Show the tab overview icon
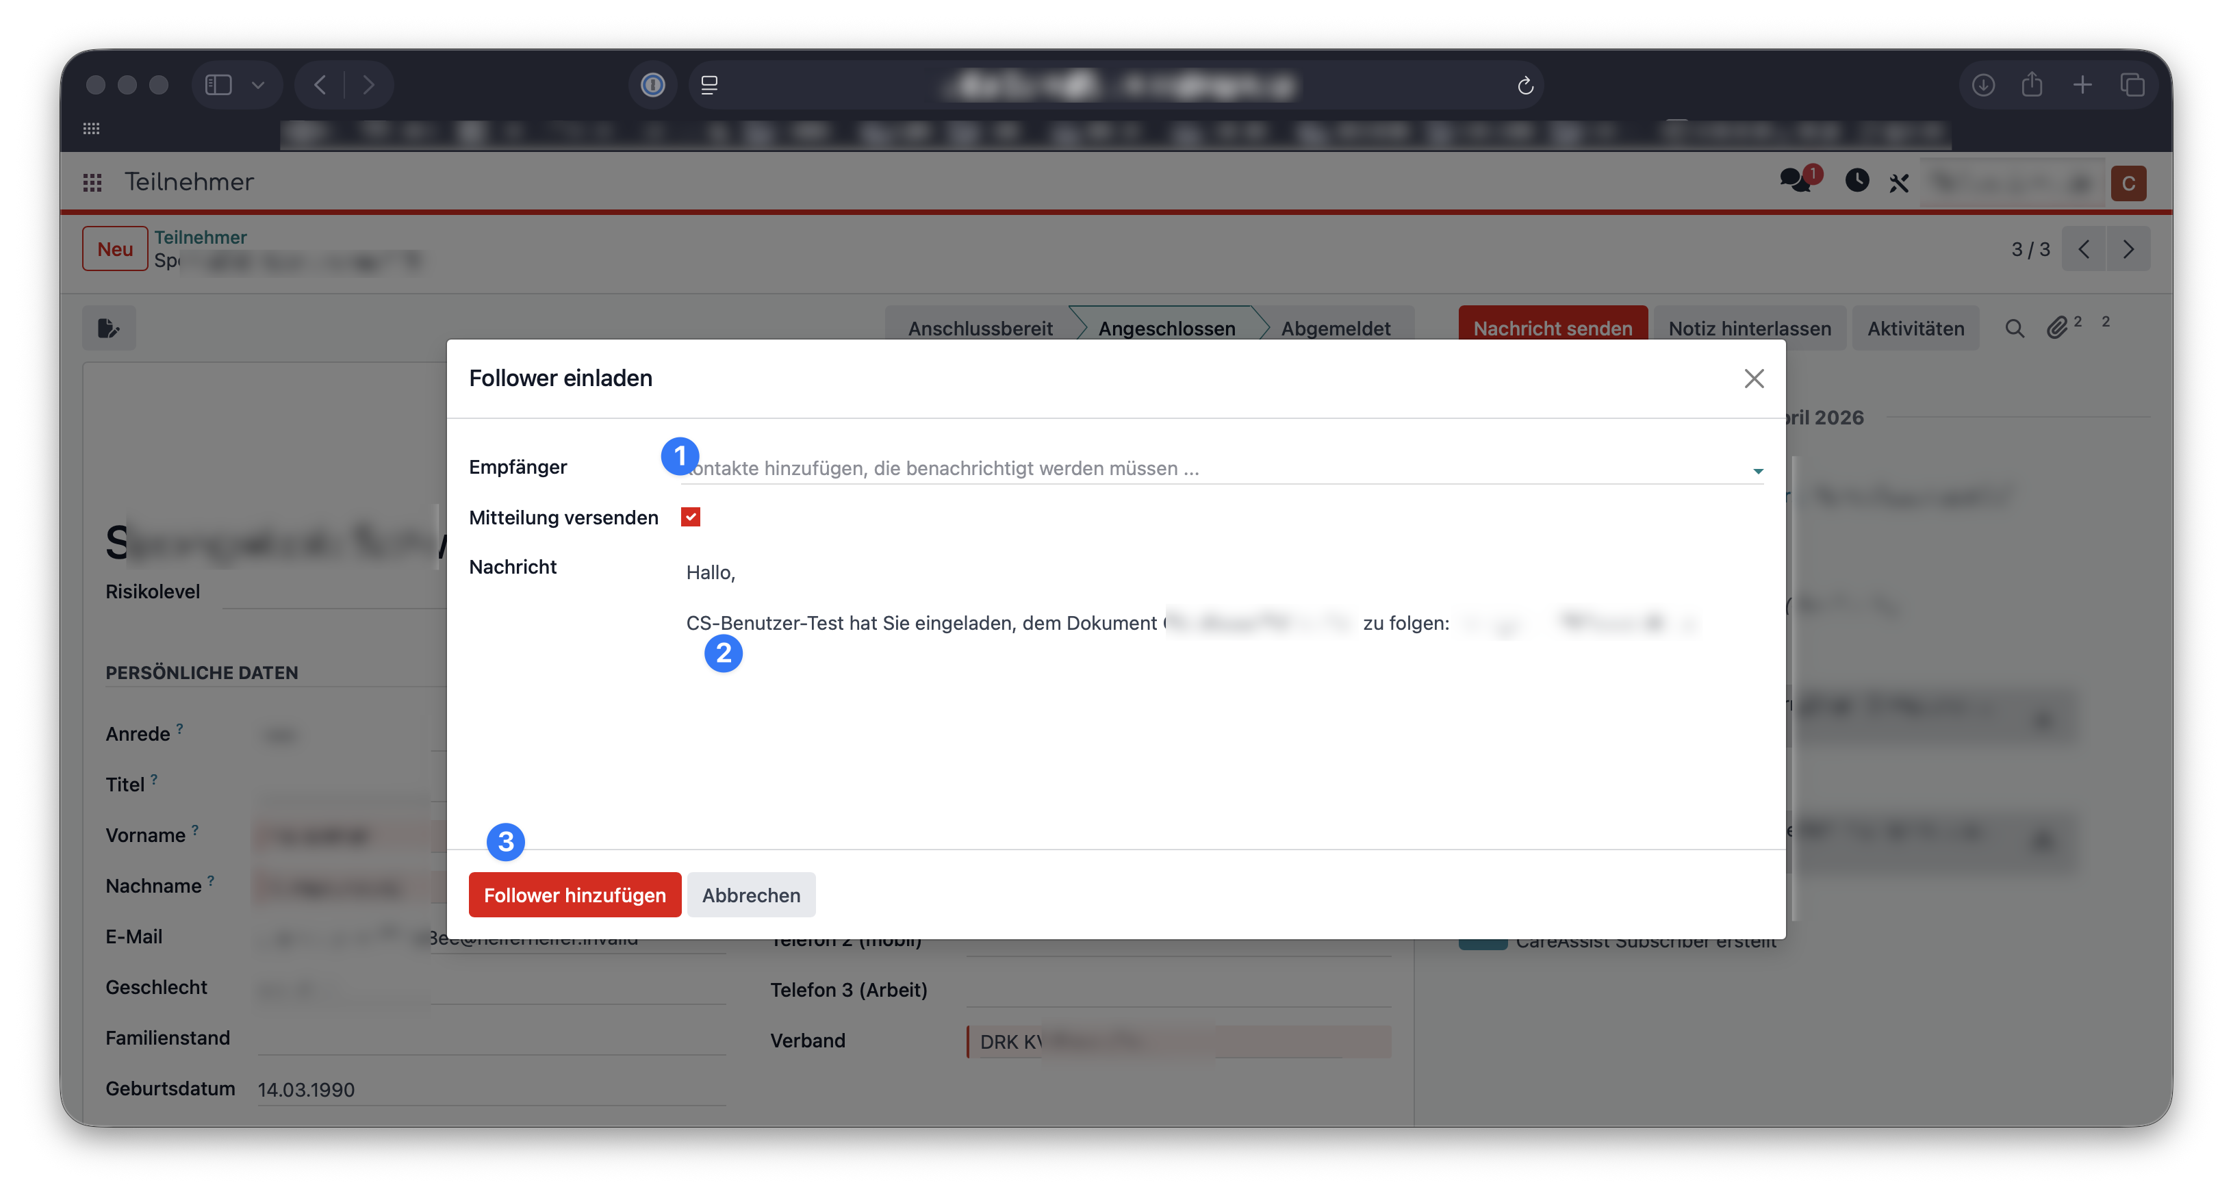 pyautogui.click(x=2132, y=85)
